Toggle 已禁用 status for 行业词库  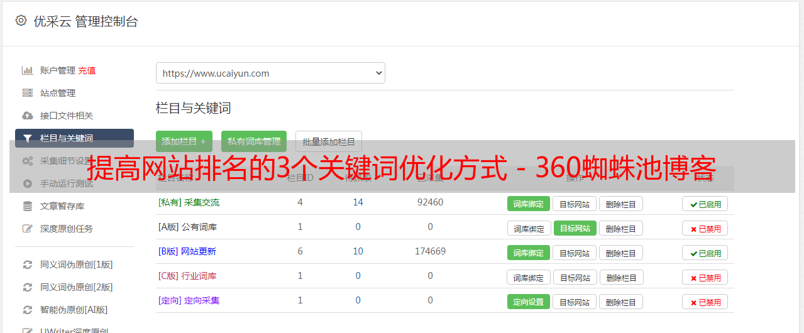tap(705, 277)
